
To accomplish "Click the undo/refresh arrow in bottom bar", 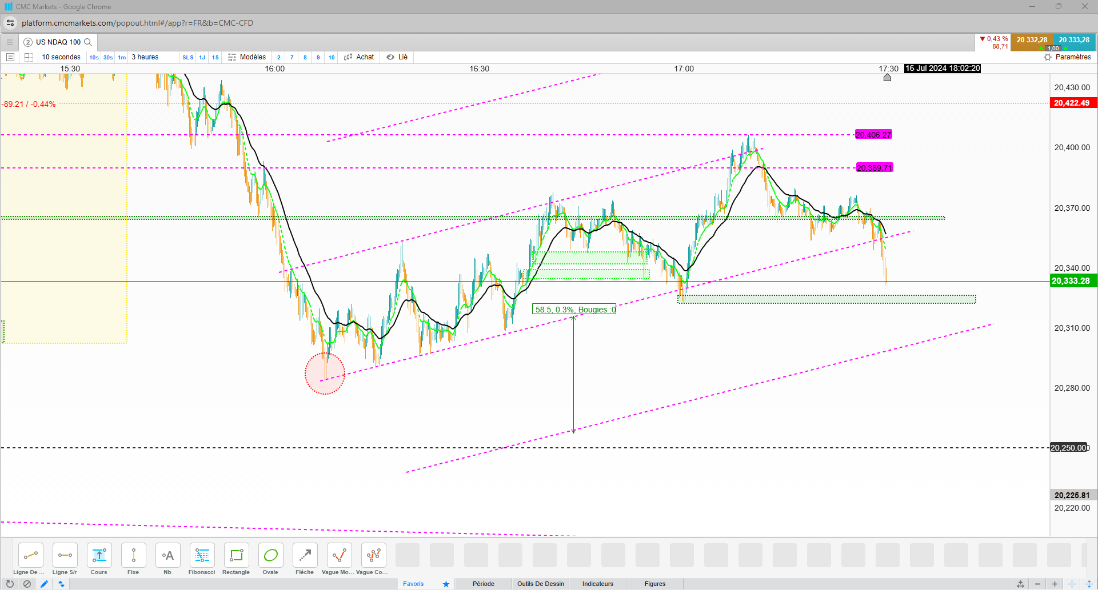I will click(x=10, y=584).
